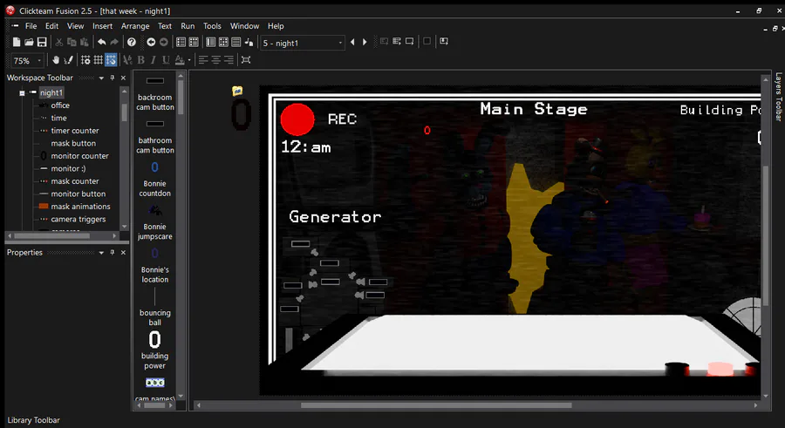Open the Storyboard Editor
The height and width of the screenshot is (428, 785).
pyautogui.click(x=181, y=42)
